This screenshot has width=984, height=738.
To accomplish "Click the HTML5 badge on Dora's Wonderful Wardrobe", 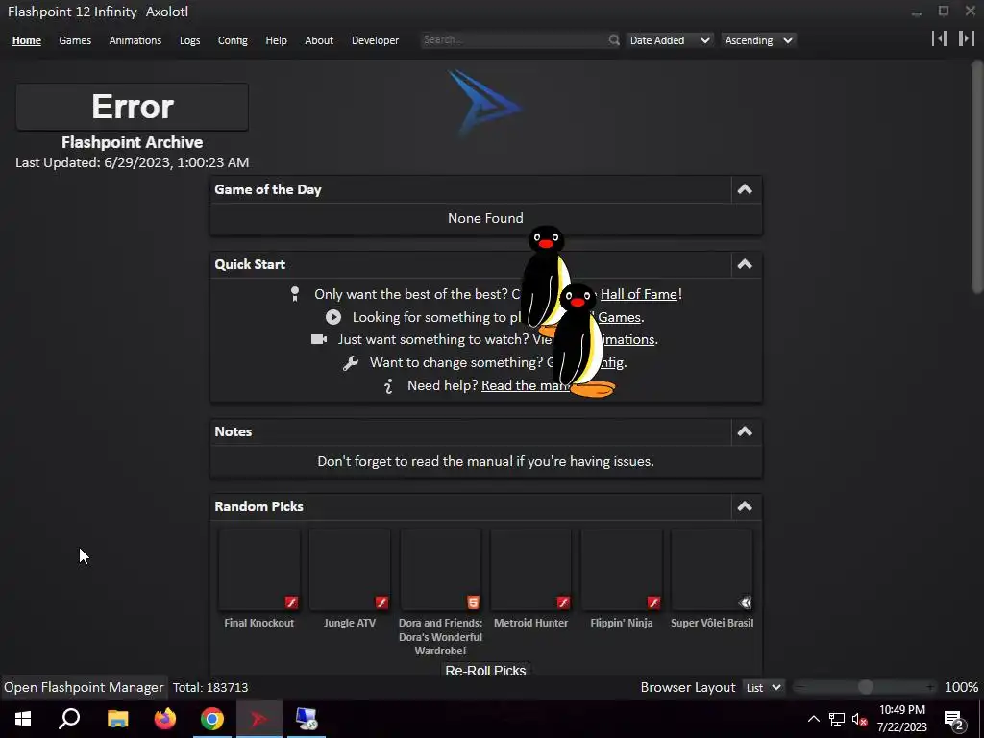I will point(473,603).
